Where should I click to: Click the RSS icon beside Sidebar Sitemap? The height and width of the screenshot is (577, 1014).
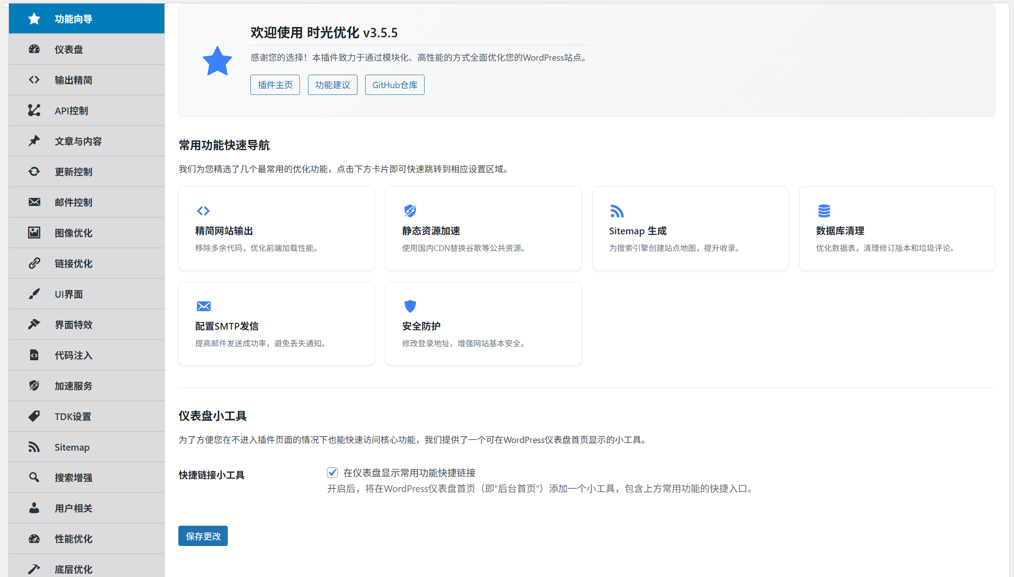34,447
